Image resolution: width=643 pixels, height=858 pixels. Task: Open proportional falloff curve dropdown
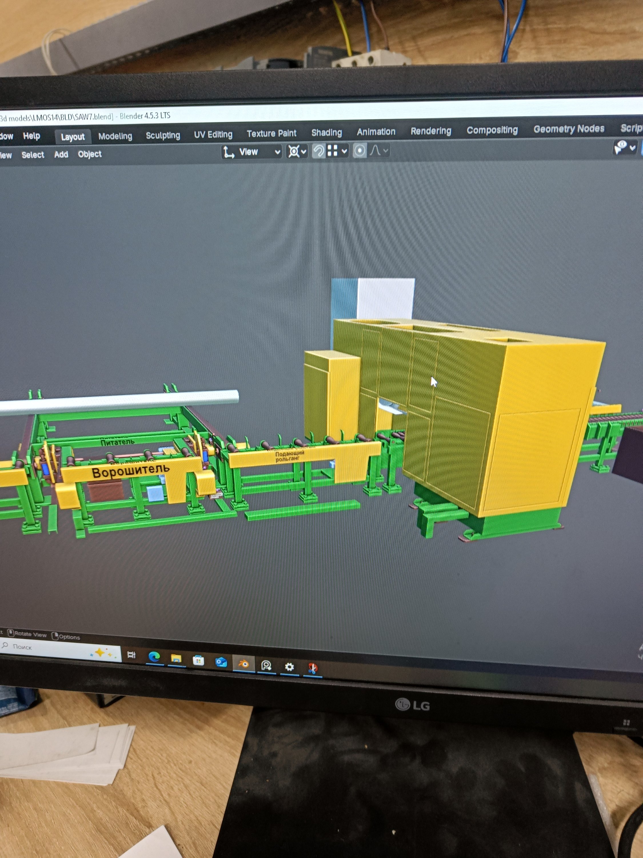coord(379,150)
